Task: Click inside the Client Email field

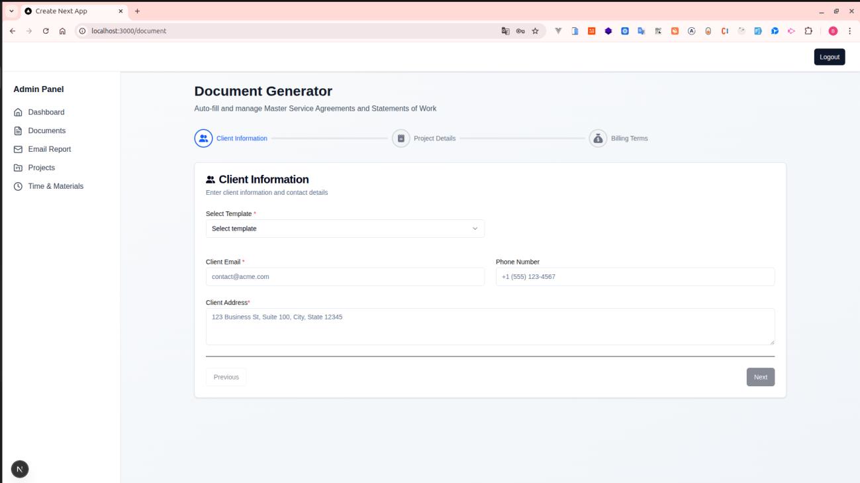Action: tap(344, 277)
